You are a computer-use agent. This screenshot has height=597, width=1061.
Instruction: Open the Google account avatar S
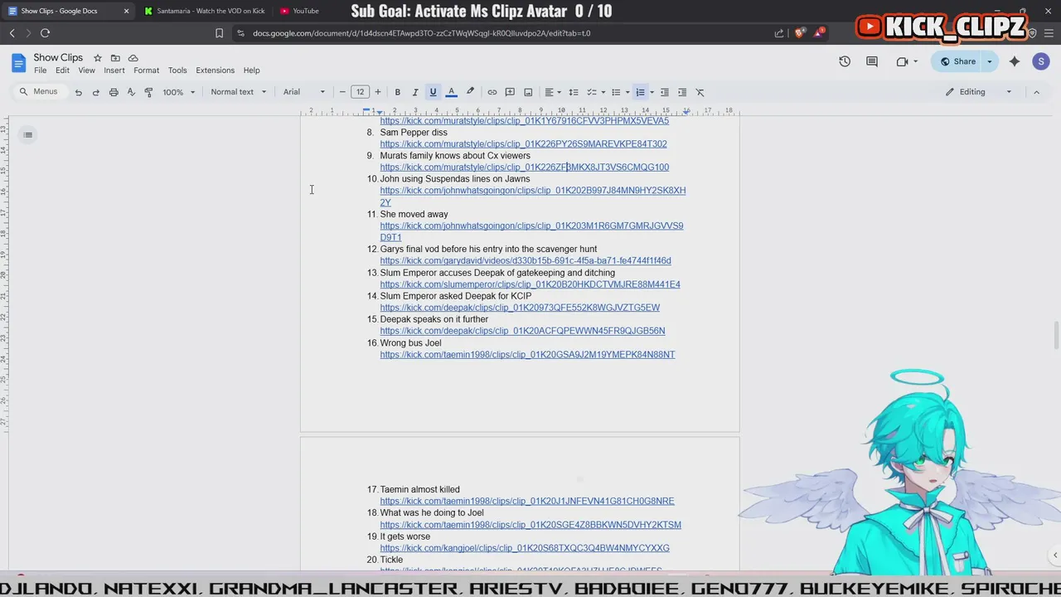(1041, 61)
